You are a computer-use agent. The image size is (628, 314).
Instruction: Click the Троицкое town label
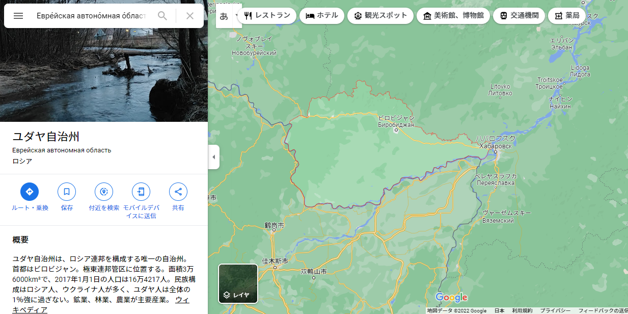550,87
